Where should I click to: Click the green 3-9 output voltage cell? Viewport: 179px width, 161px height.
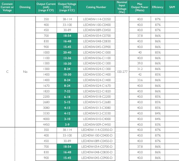(67, 125)
